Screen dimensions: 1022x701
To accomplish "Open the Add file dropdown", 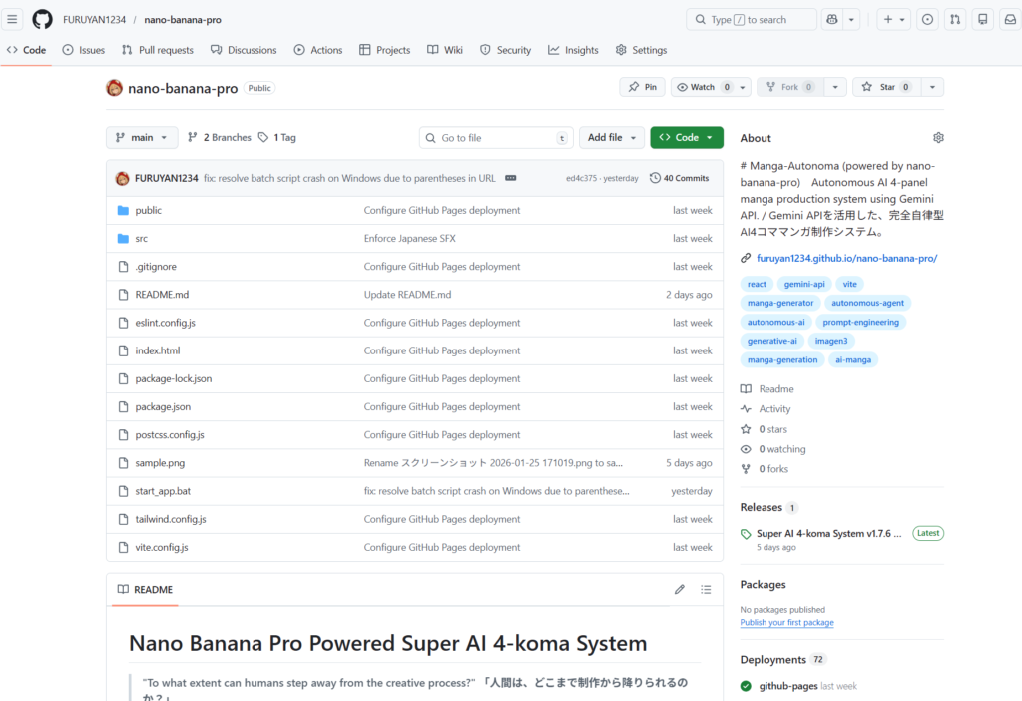I will click(x=611, y=137).
